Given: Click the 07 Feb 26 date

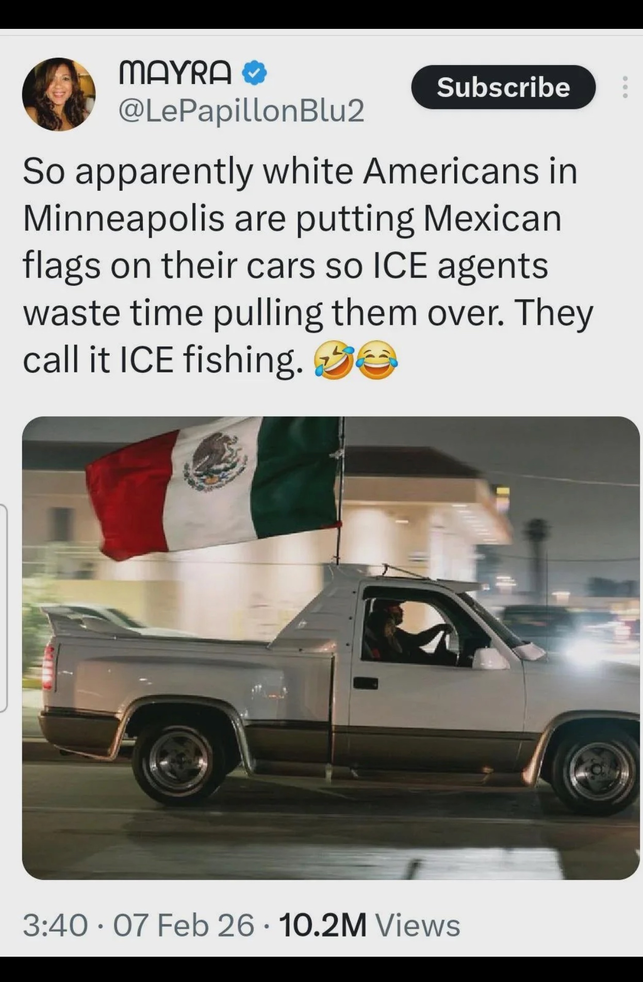Looking at the screenshot, I should tap(184, 925).
